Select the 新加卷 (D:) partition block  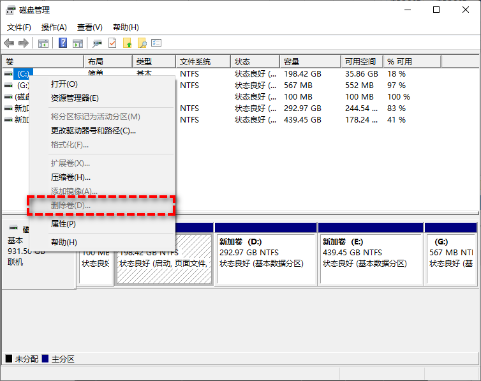tap(265, 258)
